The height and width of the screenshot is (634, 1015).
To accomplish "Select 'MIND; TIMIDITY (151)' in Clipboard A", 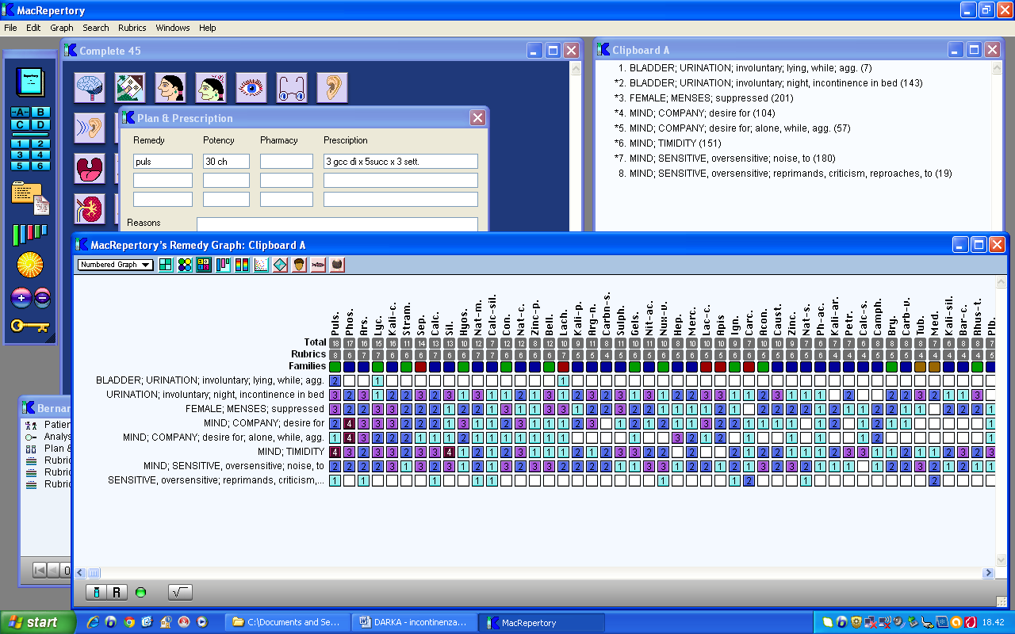I will [x=675, y=143].
